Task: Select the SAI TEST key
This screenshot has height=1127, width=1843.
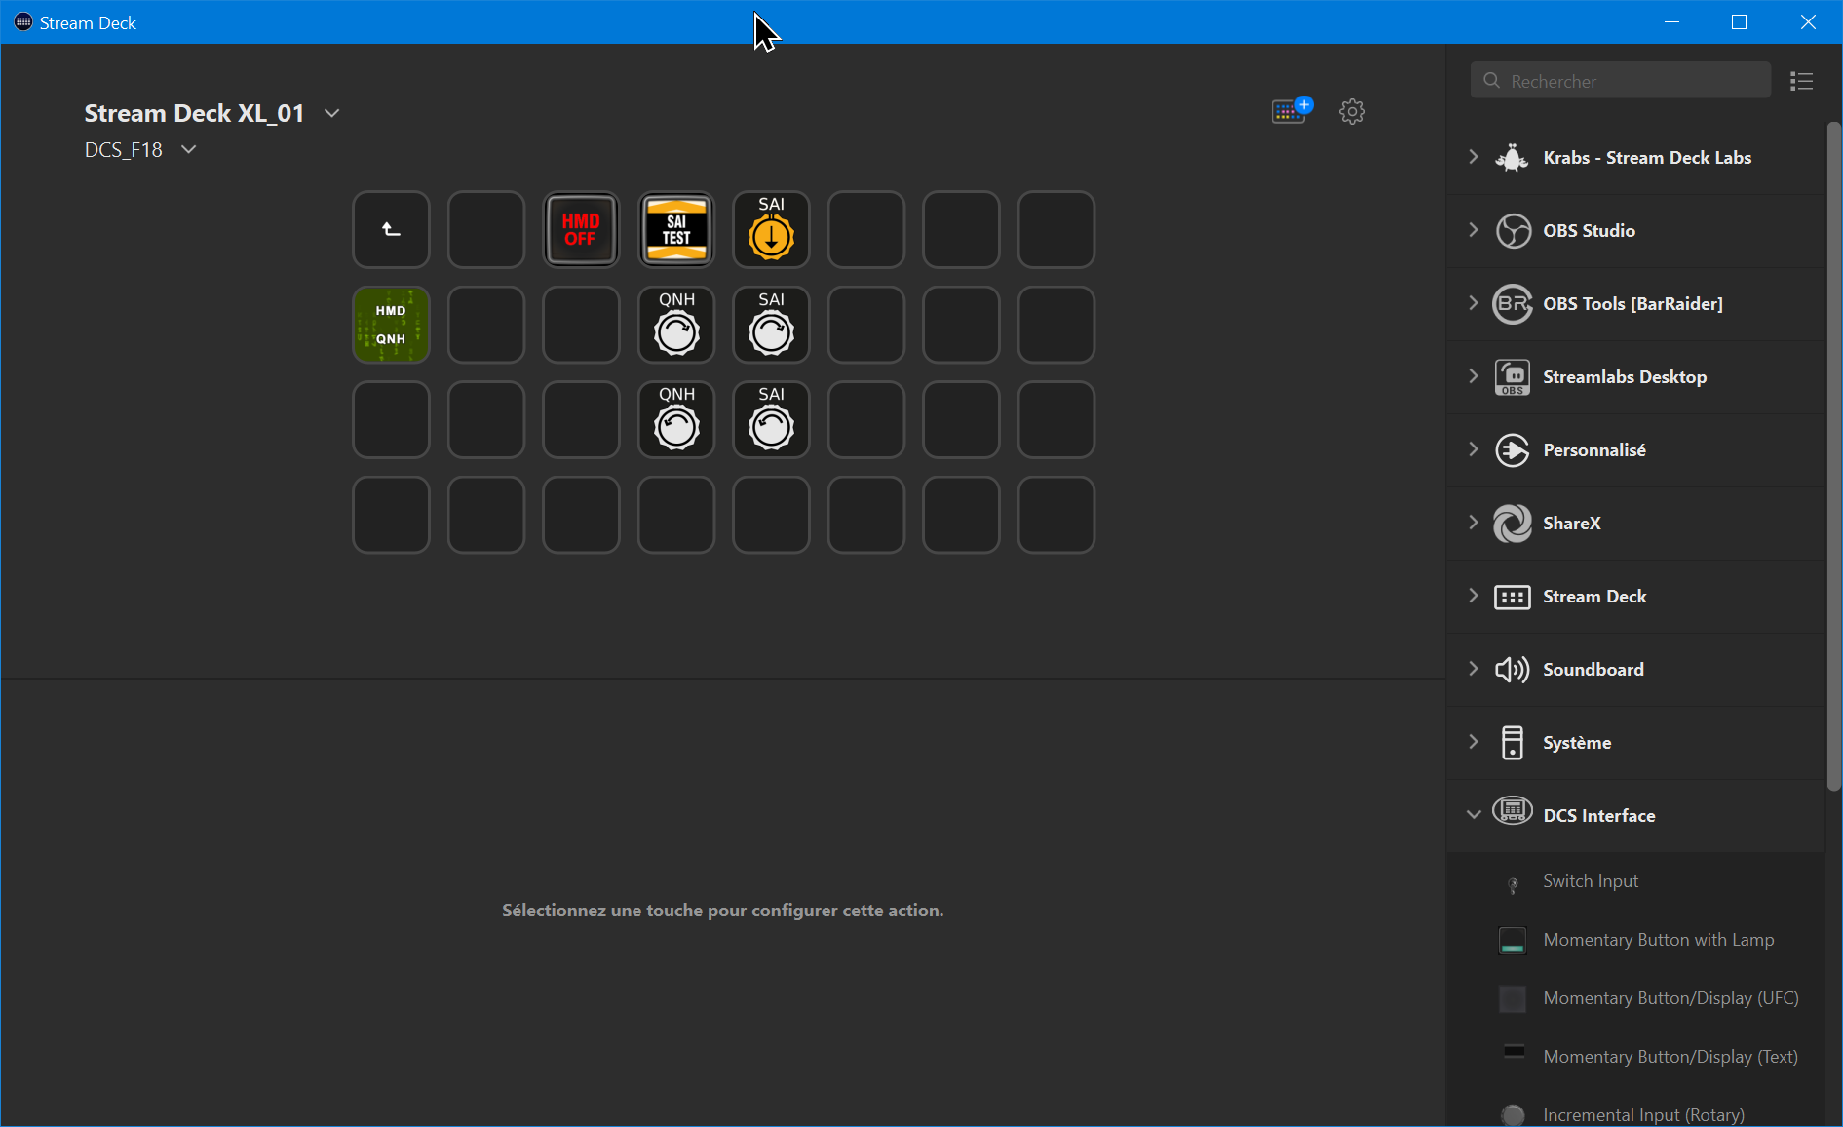Action: pyautogui.click(x=676, y=230)
